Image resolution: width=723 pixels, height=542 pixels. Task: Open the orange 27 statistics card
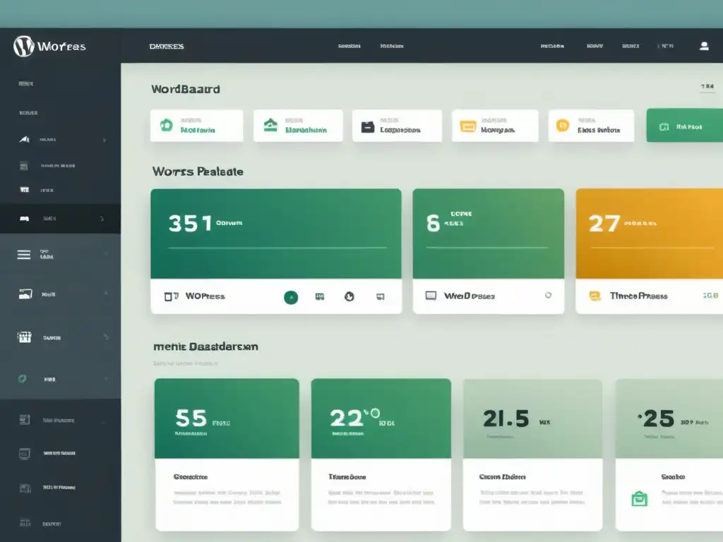(649, 234)
